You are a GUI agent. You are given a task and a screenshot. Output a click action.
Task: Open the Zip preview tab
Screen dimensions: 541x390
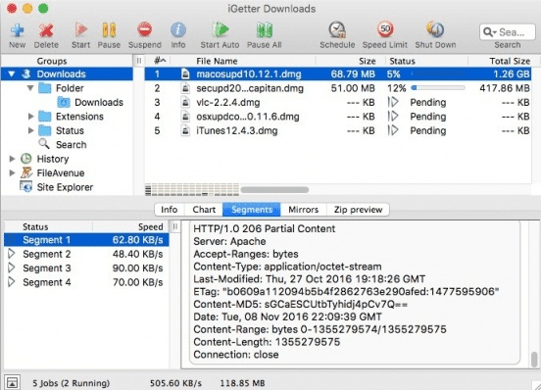[x=358, y=210]
